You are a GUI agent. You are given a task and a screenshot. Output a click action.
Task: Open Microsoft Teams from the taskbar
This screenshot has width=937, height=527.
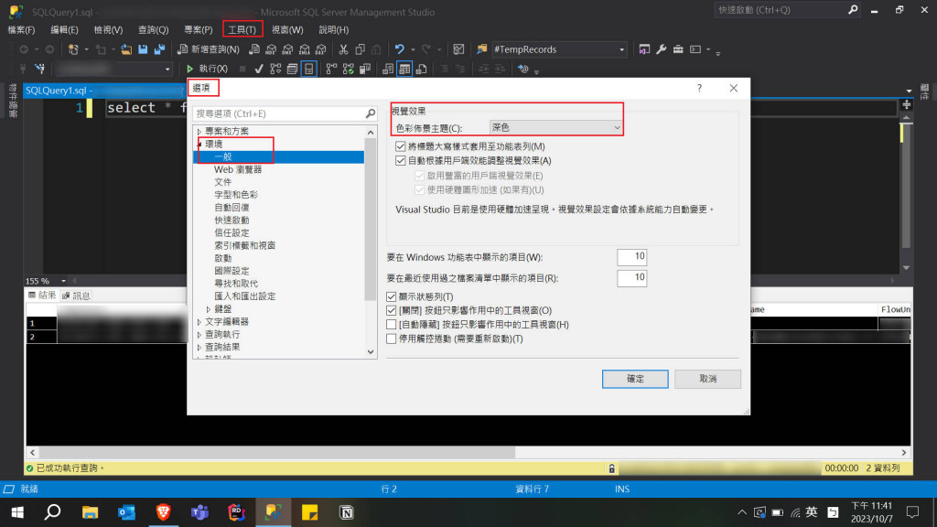199,512
